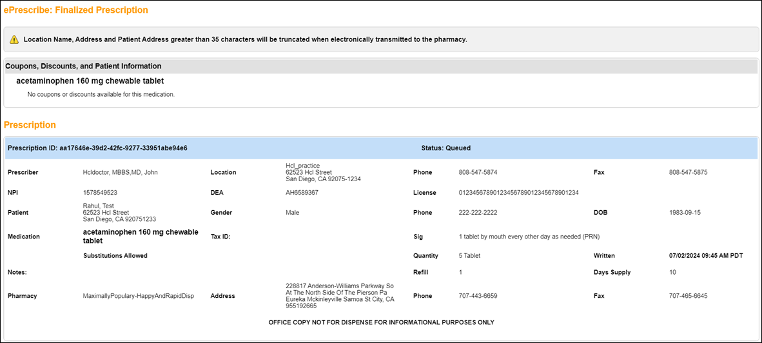Click acetaminophen 160 mg title in coupons section
Viewport: 762px width, 343px height.
coord(90,81)
